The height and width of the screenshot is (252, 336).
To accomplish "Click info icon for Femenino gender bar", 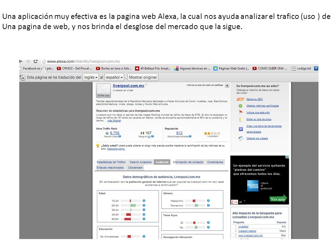I will tap(208, 205).
